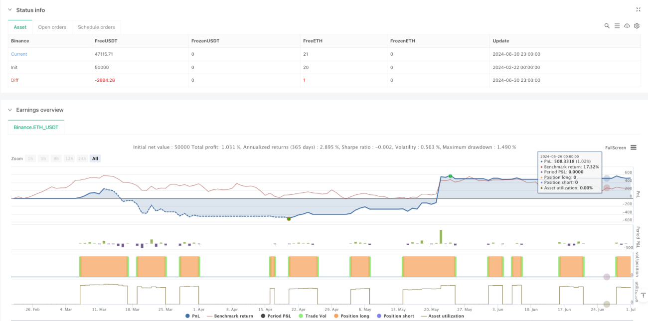Click the Current row link
This screenshot has height=321, width=648.
(19, 54)
